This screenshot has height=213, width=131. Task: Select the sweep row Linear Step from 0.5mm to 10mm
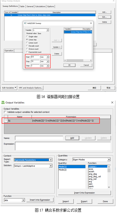50,15
